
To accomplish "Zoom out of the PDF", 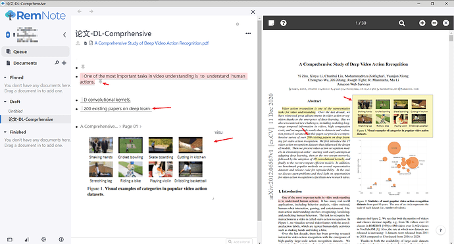I will (434, 23).
